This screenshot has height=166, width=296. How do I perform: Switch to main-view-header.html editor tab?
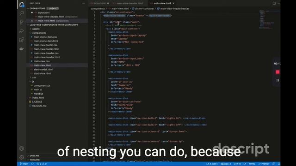point(129,3)
